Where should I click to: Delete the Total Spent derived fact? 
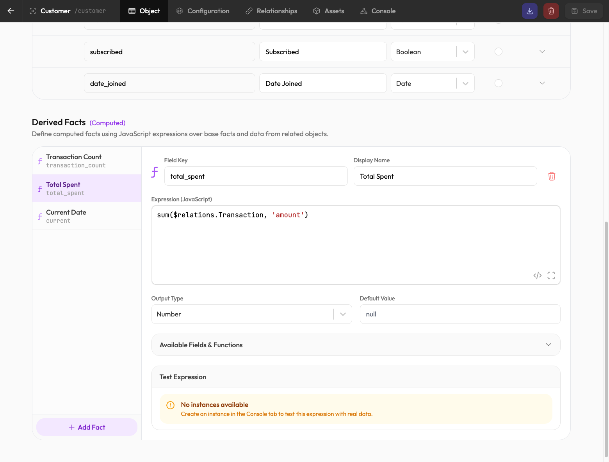pyautogui.click(x=551, y=176)
